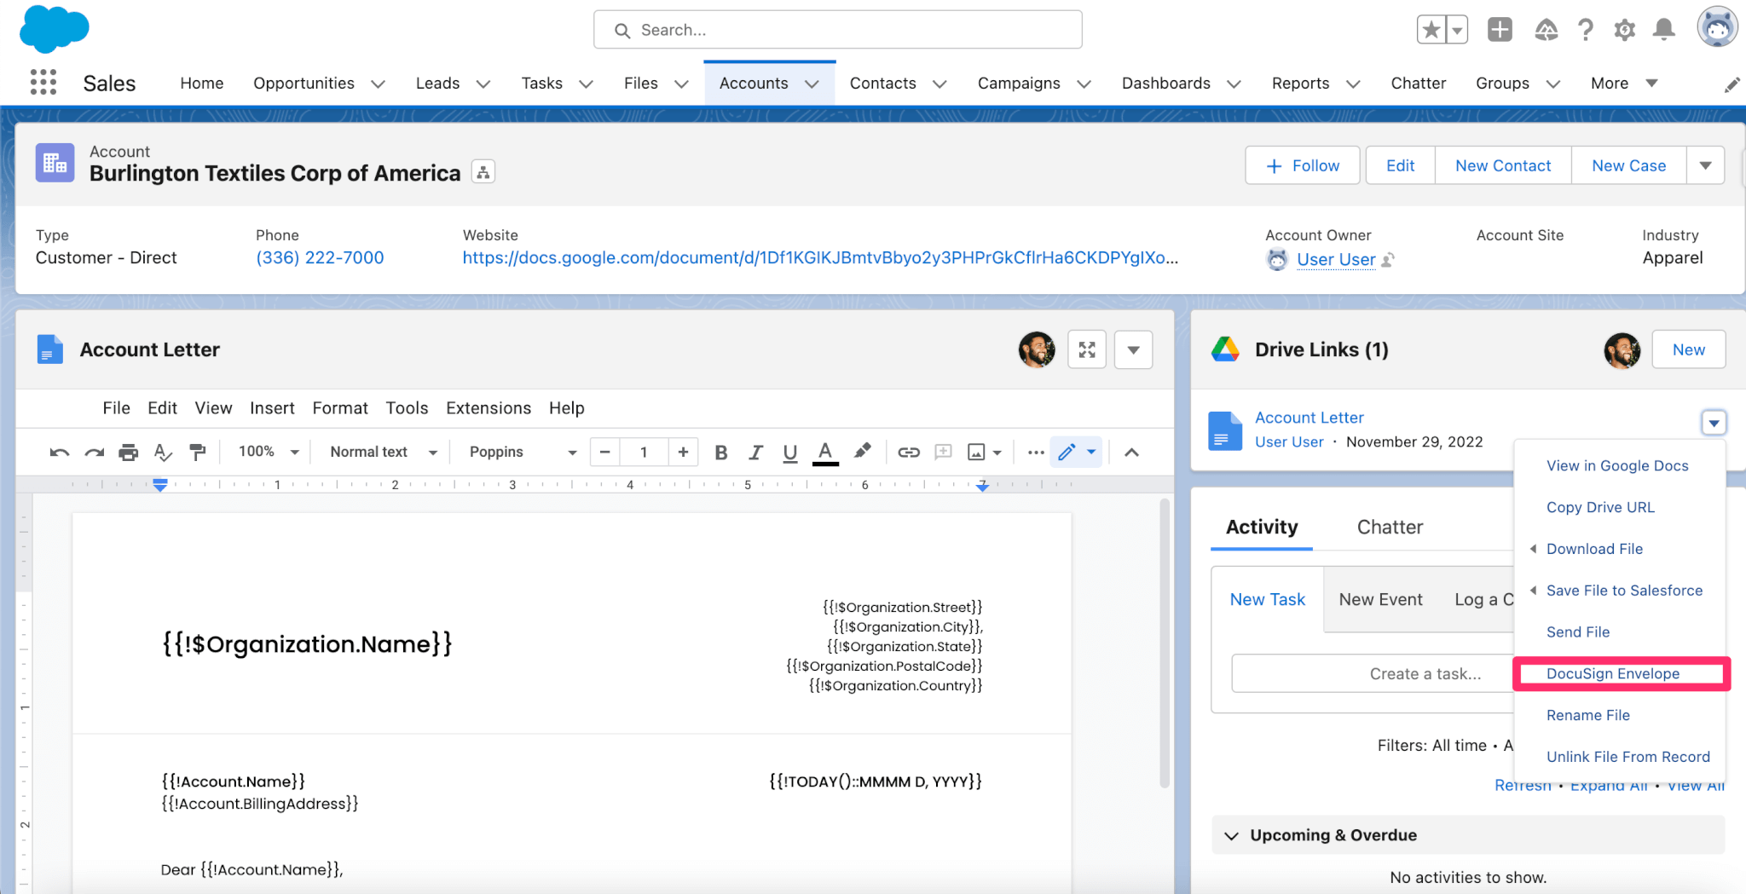
Task: Decrease the font size
Action: coord(604,452)
